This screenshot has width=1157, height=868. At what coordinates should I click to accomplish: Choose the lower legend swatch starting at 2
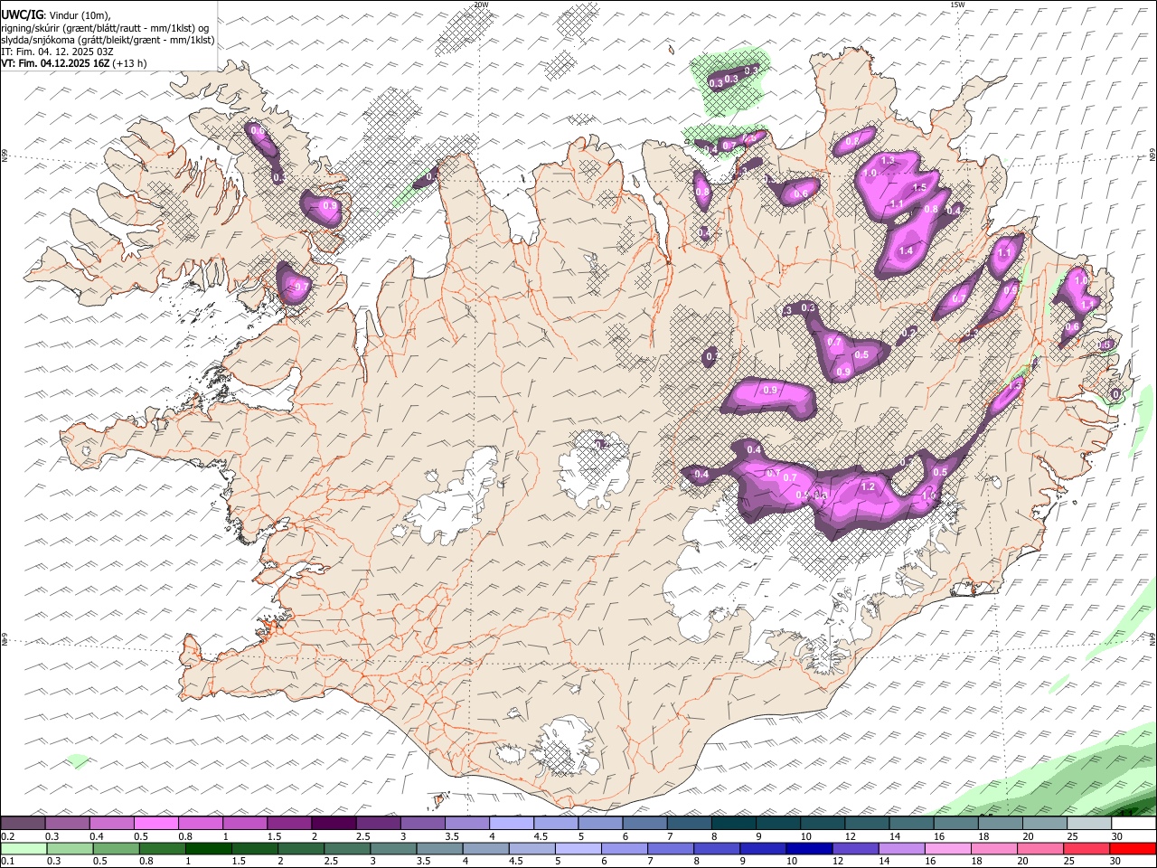300,849
